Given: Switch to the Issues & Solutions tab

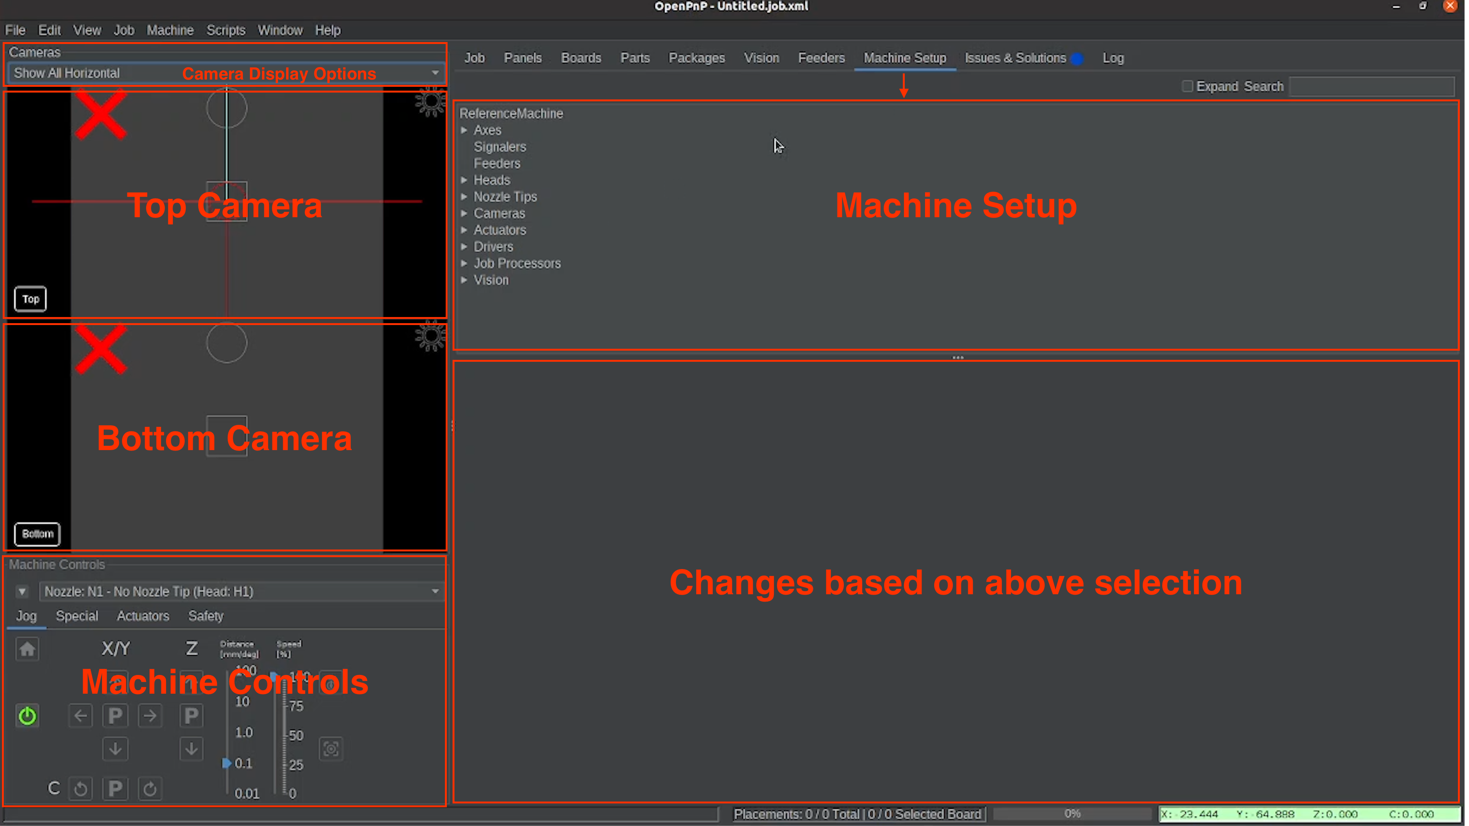Looking at the screenshot, I should point(1015,58).
